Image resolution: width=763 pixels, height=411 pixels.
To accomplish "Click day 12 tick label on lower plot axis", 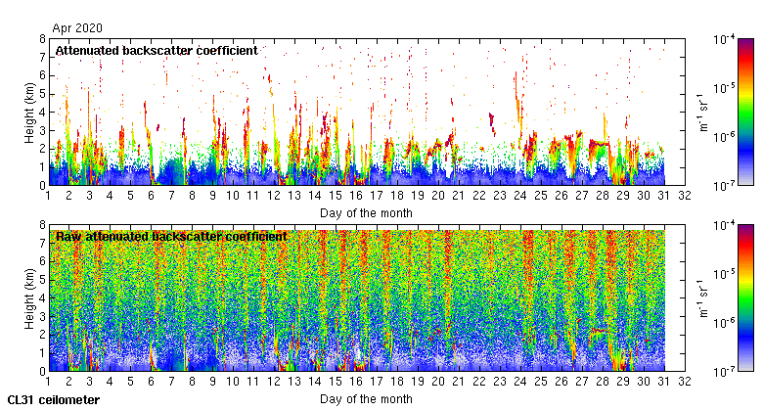I will 274,382.
